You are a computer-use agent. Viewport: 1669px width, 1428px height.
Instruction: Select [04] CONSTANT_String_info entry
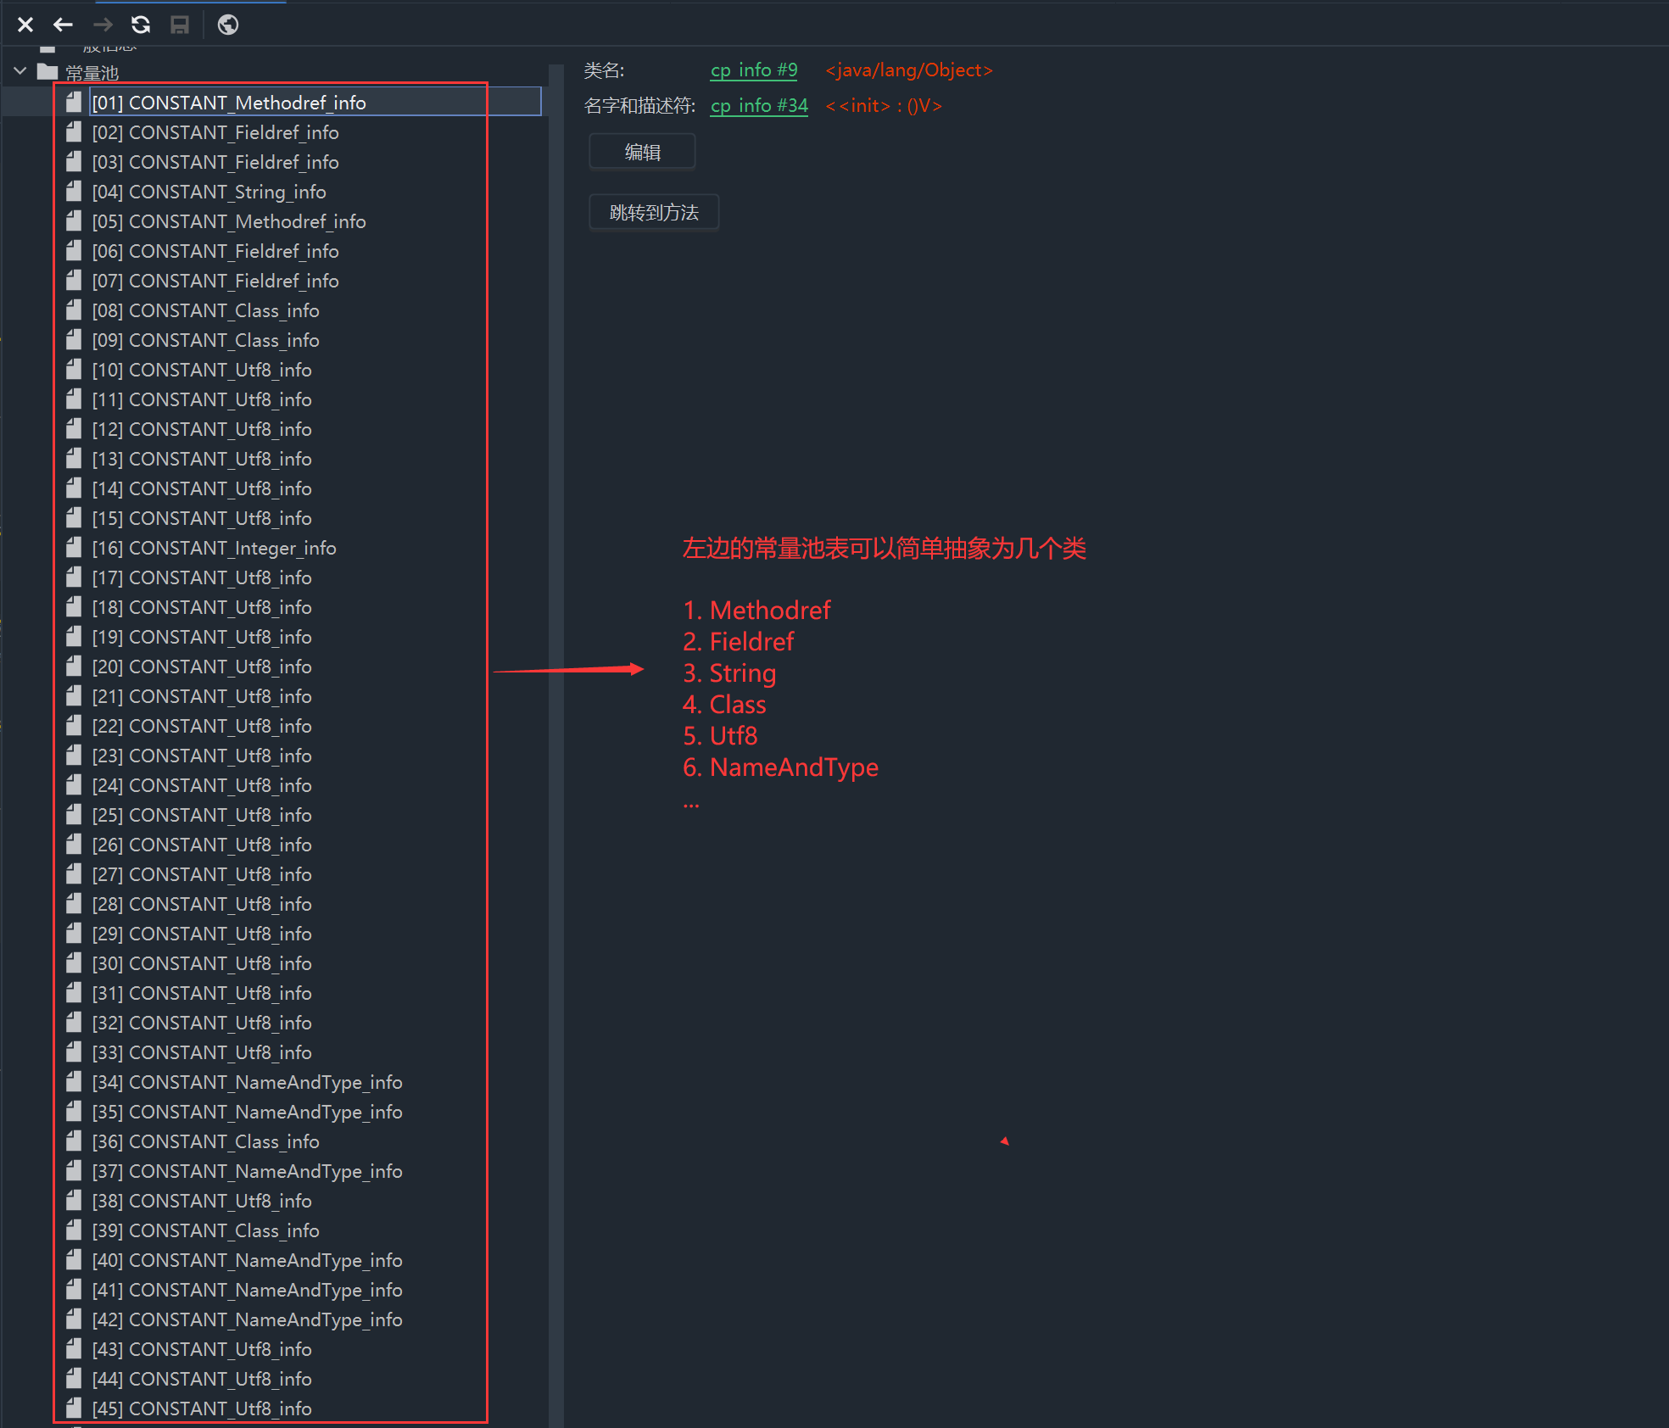(209, 192)
